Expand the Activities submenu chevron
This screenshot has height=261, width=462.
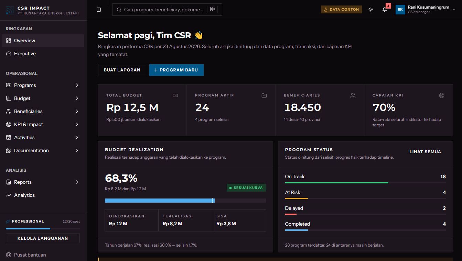pos(77,137)
